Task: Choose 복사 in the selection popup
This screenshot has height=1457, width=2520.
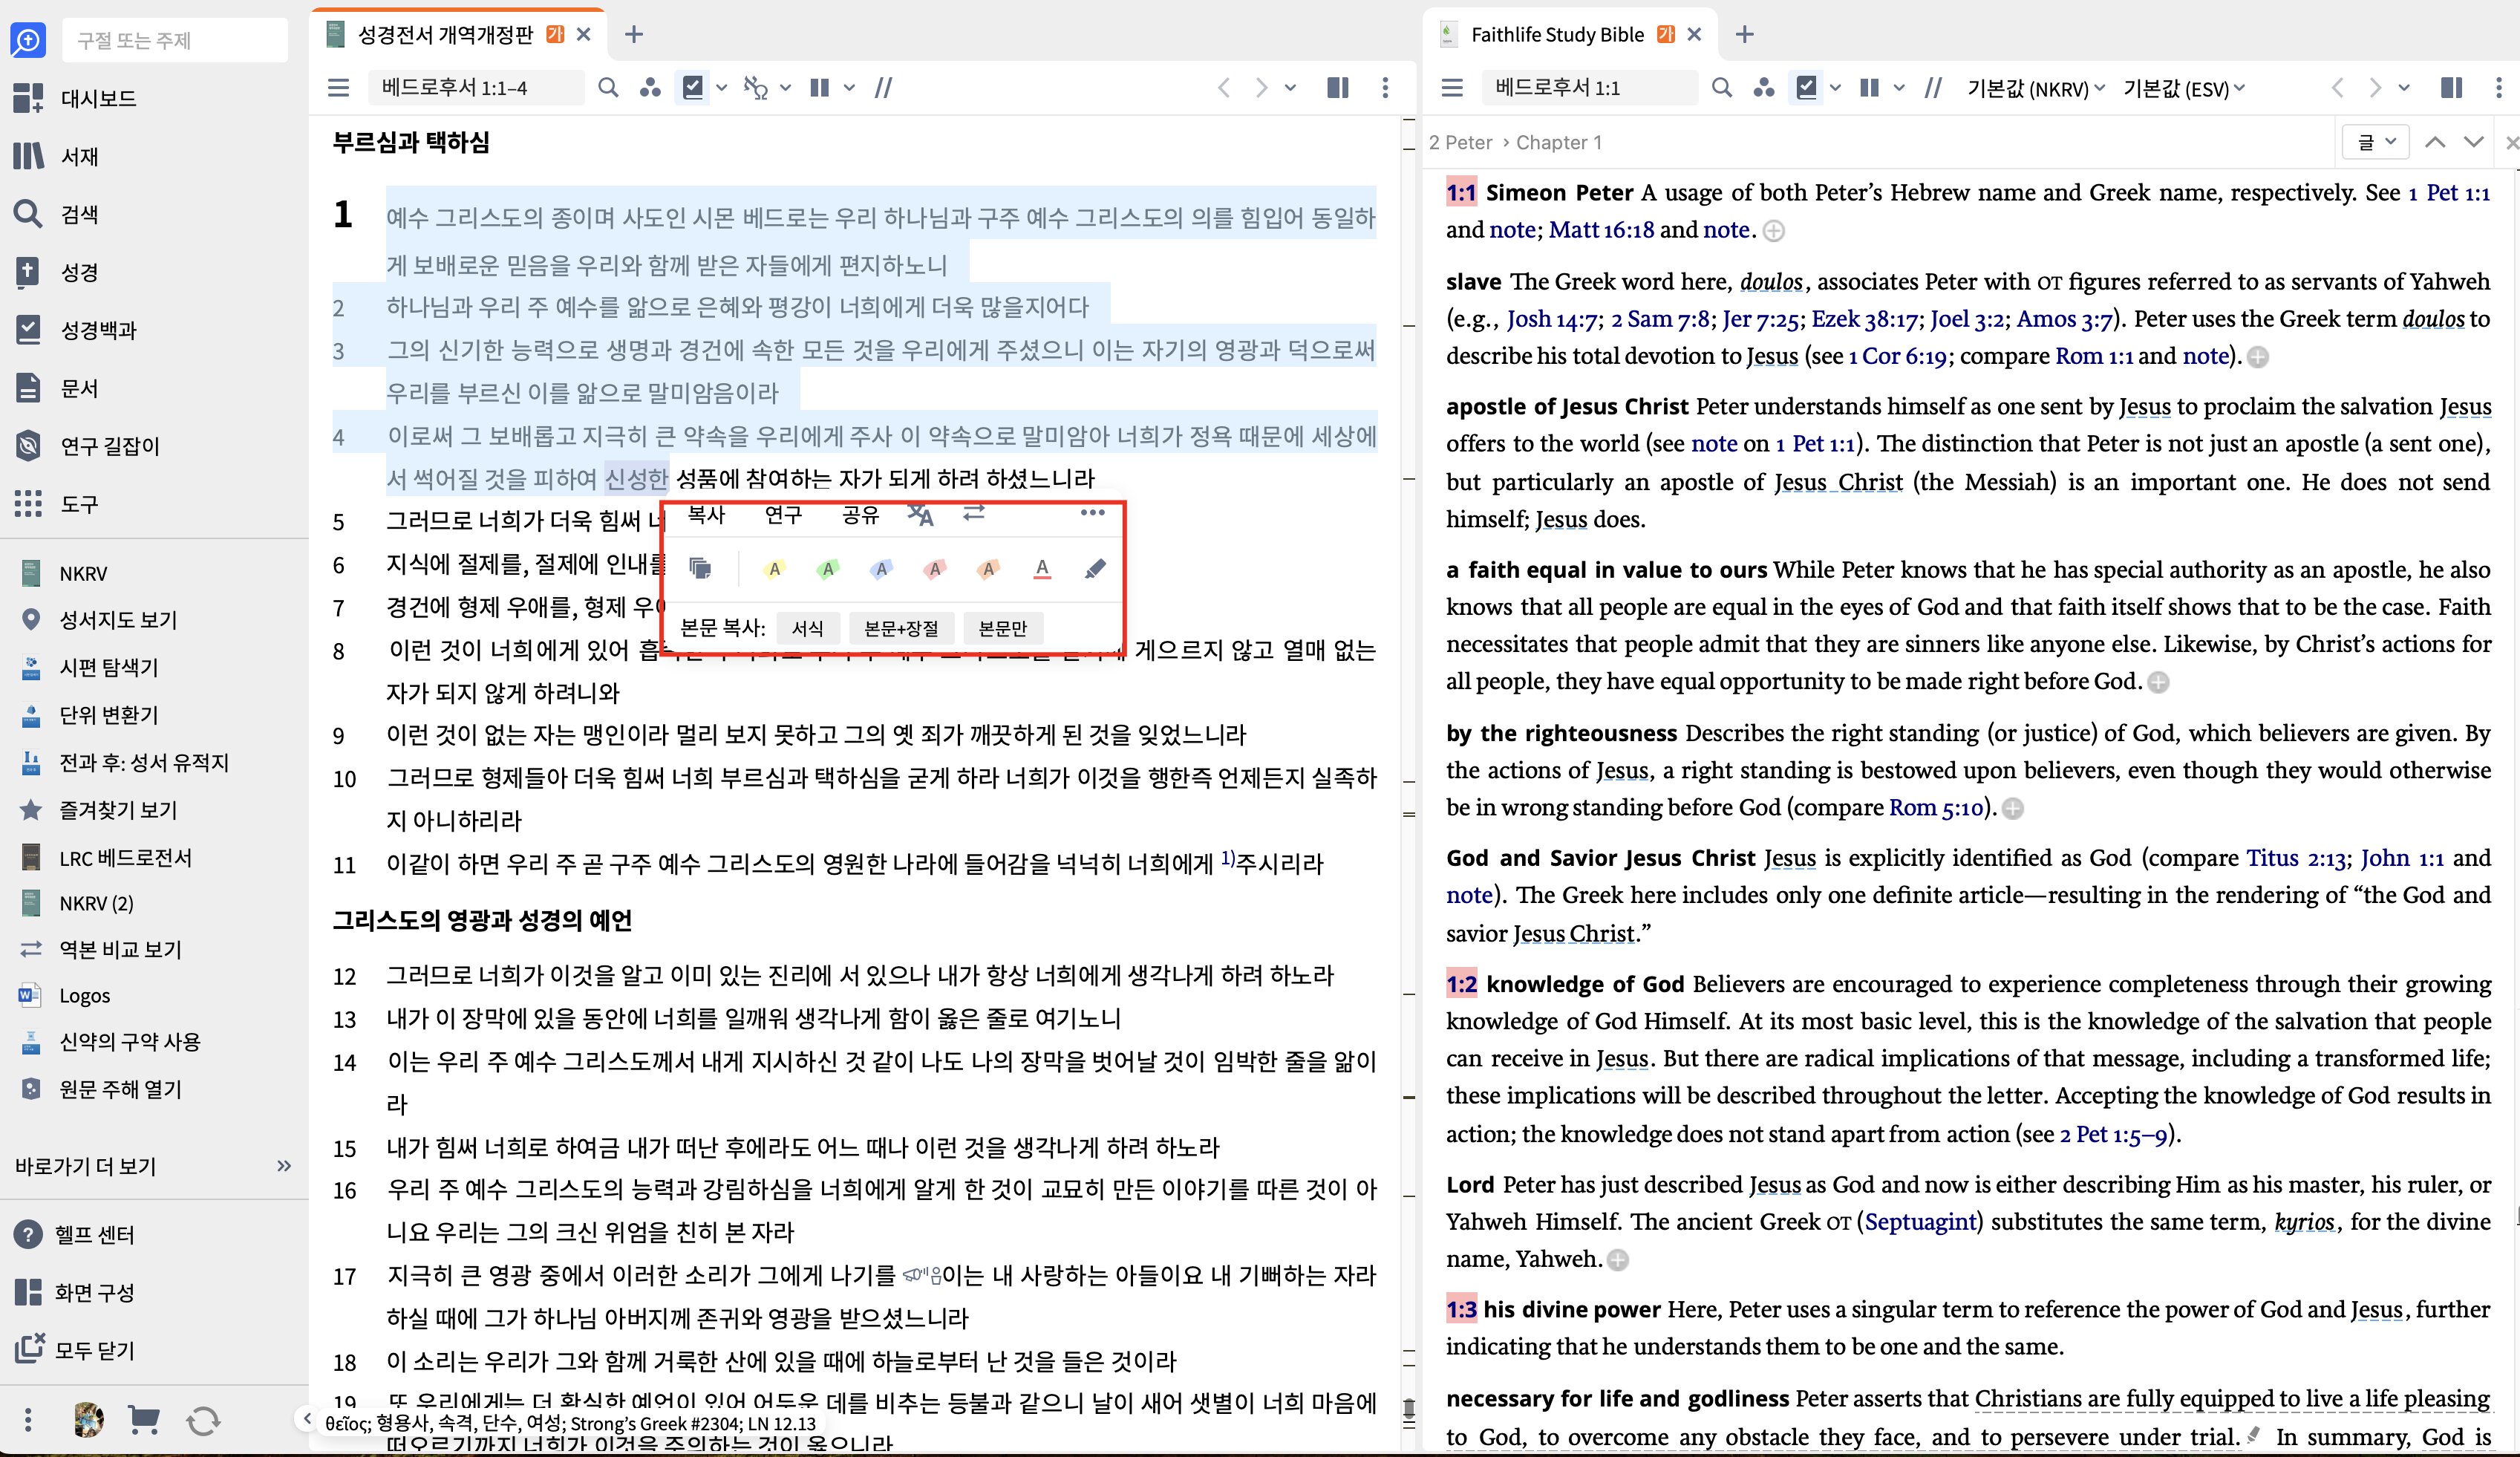Action: [x=706, y=514]
